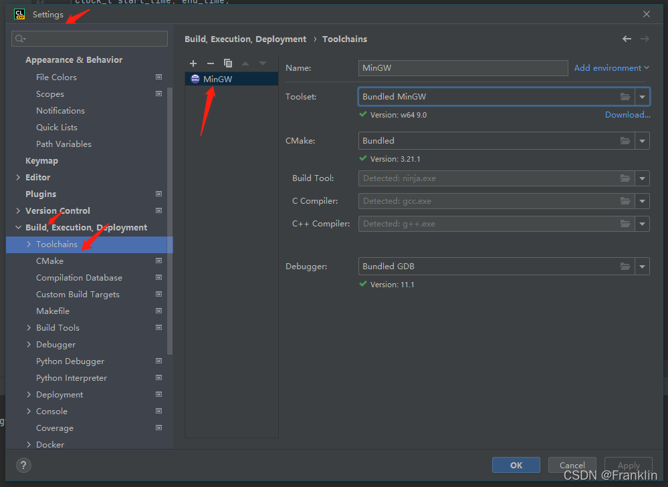This screenshot has width=668, height=487.
Task: Expand the Console tree node
Action: click(29, 412)
